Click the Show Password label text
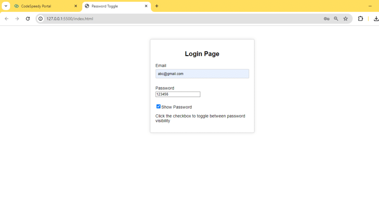This screenshot has width=379, height=212. [x=177, y=107]
